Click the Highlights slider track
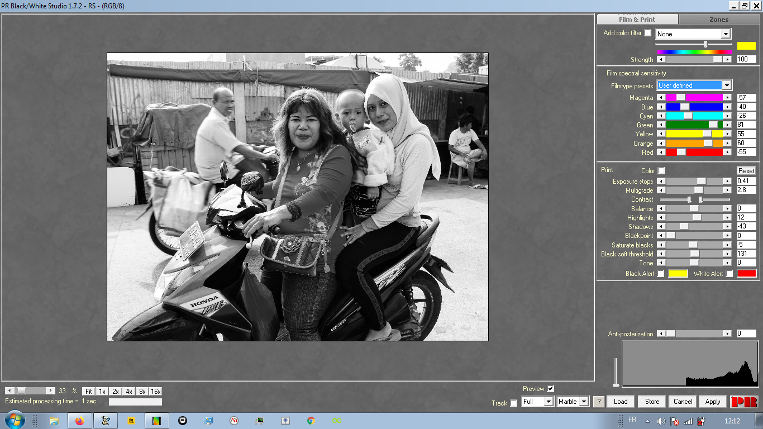The image size is (763, 429). 694,217
